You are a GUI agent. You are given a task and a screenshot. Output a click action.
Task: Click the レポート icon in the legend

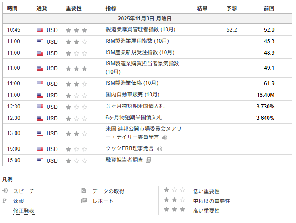pyautogui.click(x=84, y=201)
